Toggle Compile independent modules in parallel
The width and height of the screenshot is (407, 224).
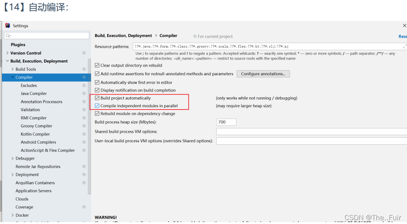tap(97, 106)
